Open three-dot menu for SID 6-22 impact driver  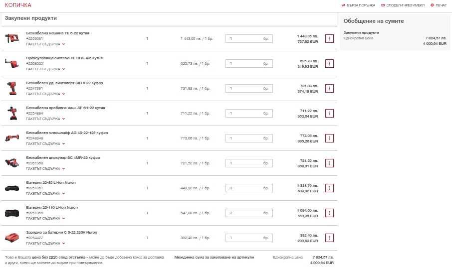[329, 88]
